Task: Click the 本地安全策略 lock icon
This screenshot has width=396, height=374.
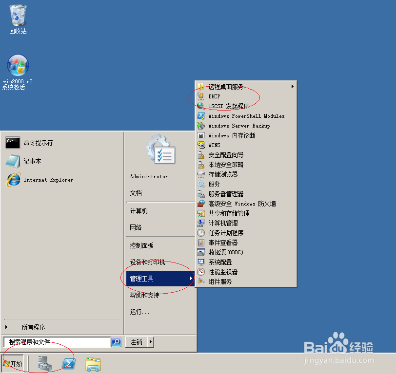Action: tap(201, 165)
